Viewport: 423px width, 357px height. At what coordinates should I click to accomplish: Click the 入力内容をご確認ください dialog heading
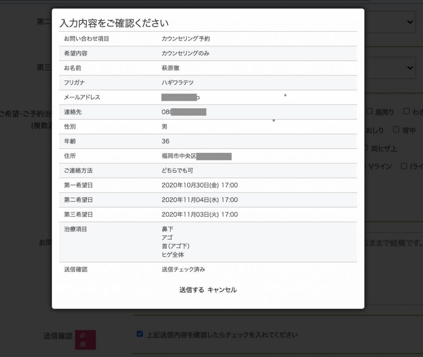pos(114,23)
